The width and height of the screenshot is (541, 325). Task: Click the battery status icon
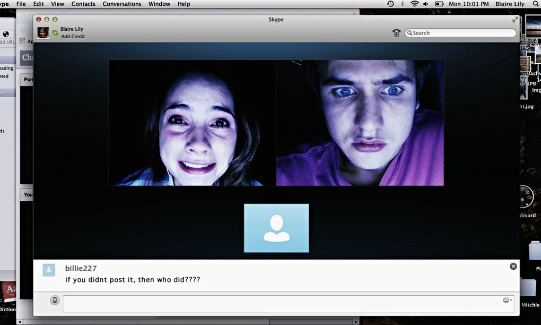tap(439, 4)
